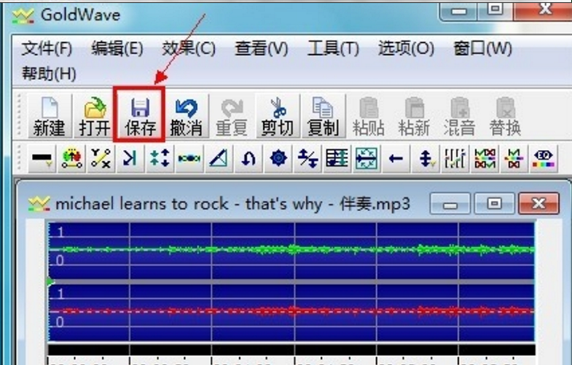Click the single M colored-bar filter icon
This screenshot has height=365, width=572.
[514, 159]
